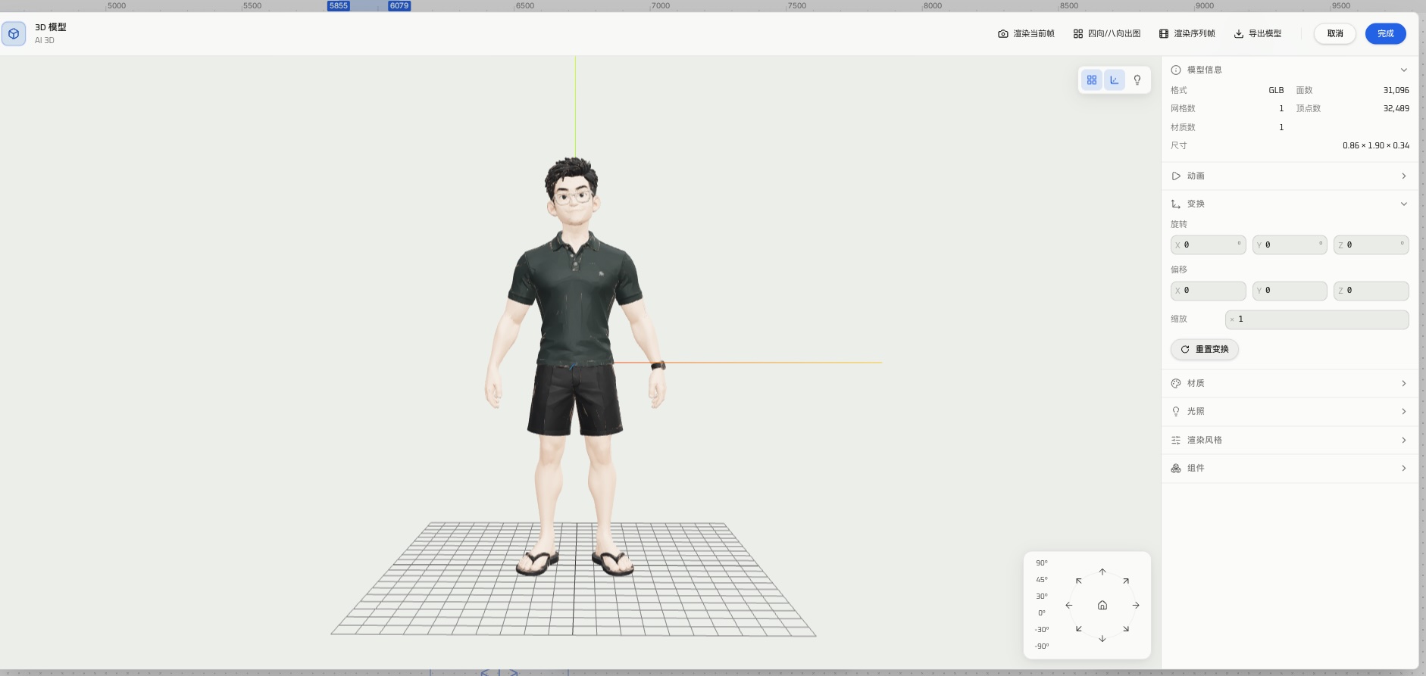Click the offset X input field
1426x676 pixels.
[x=1209, y=291]
